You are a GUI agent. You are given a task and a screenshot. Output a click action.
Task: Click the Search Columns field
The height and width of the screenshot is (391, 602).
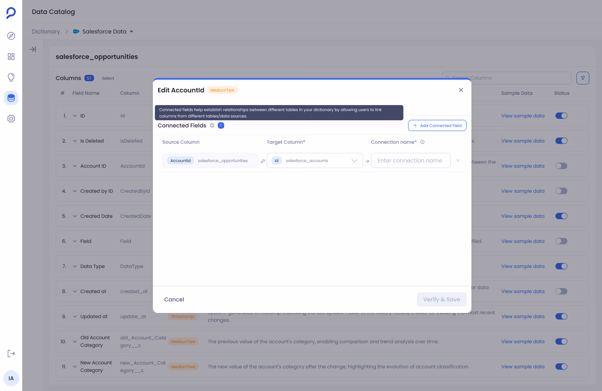click(x=507, y=78)
